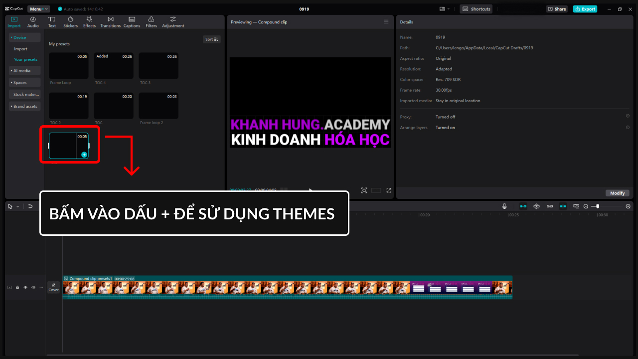Image resolution: width=638 pixels, height=359 pixels.
Task: Select Import under Device
Action: 21,49
